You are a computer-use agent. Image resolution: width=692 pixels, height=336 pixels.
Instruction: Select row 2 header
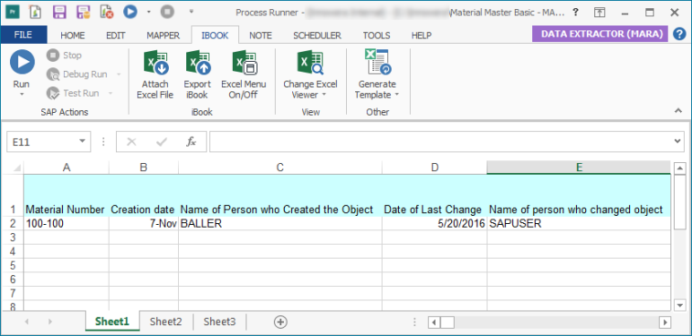click(x=13, y=224)
